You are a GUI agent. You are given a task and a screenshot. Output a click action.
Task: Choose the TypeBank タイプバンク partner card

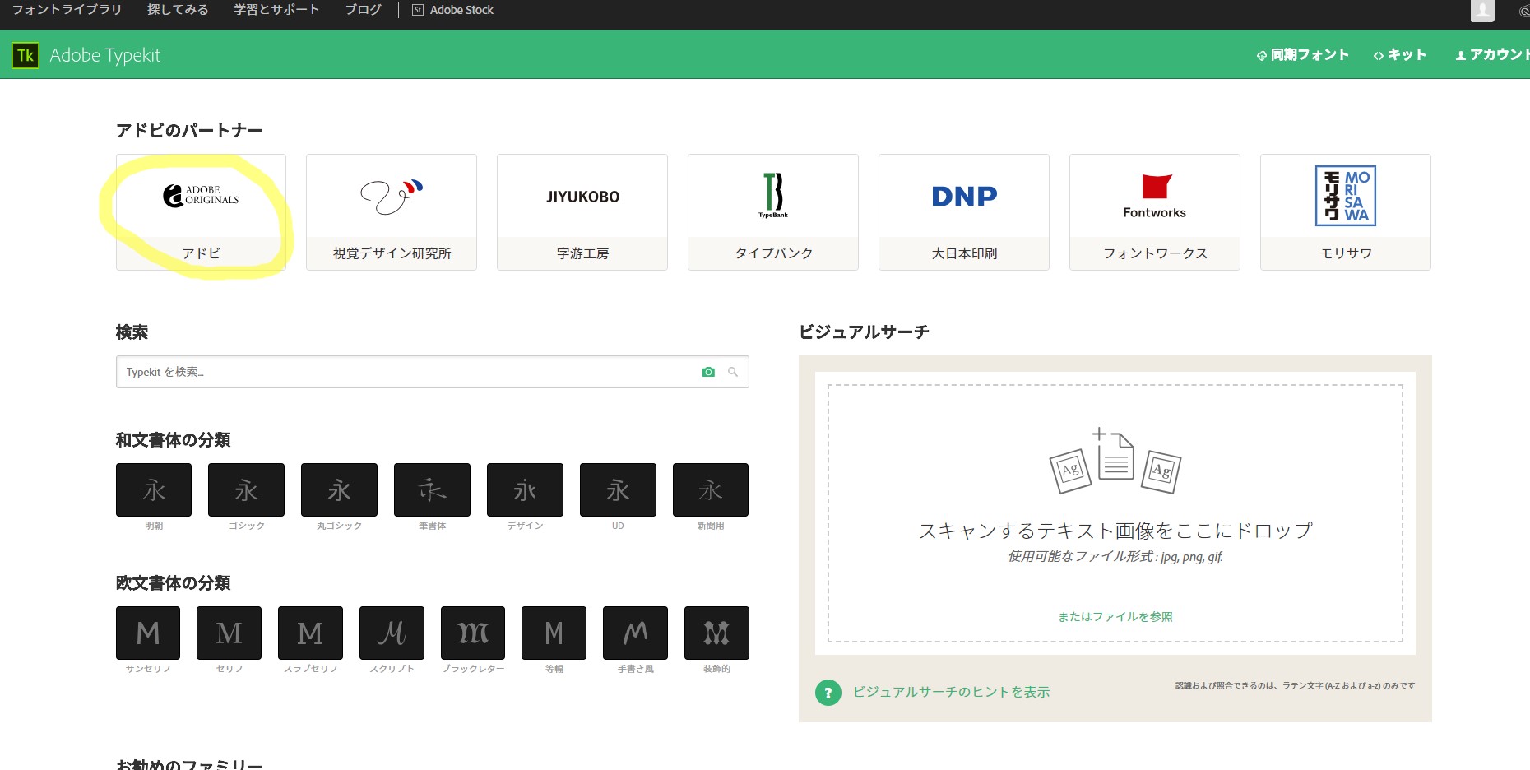[773, 212]
